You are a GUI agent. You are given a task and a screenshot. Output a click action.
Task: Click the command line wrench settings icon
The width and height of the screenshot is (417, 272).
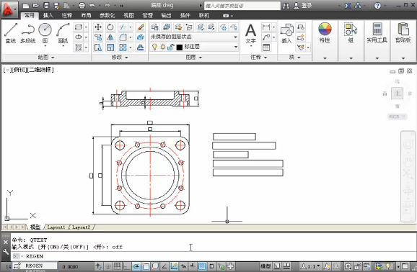[6, 252]
